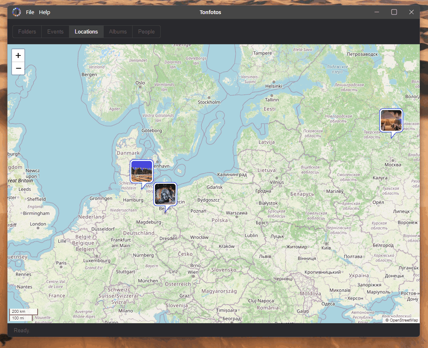Open the Help menu
This screenshot has width=428, height=348.
point(45,12)
